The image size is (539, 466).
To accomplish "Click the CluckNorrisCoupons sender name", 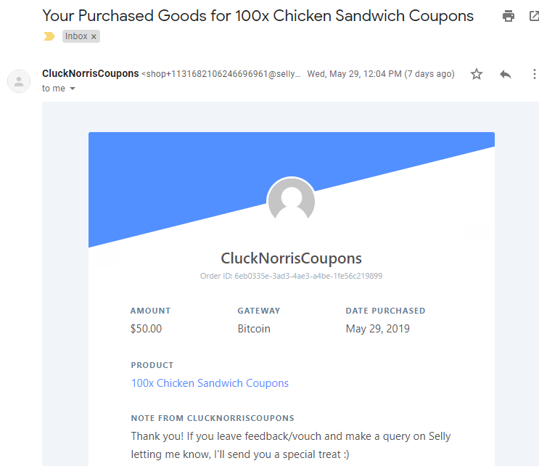I will click(x=91, y=73).
